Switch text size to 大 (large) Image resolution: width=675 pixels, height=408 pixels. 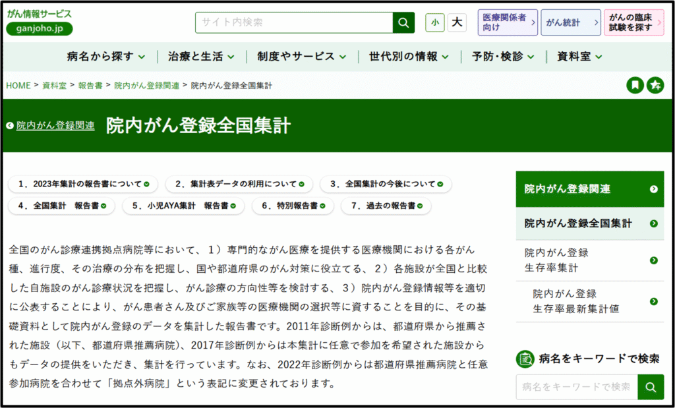(x=457, y=22)
